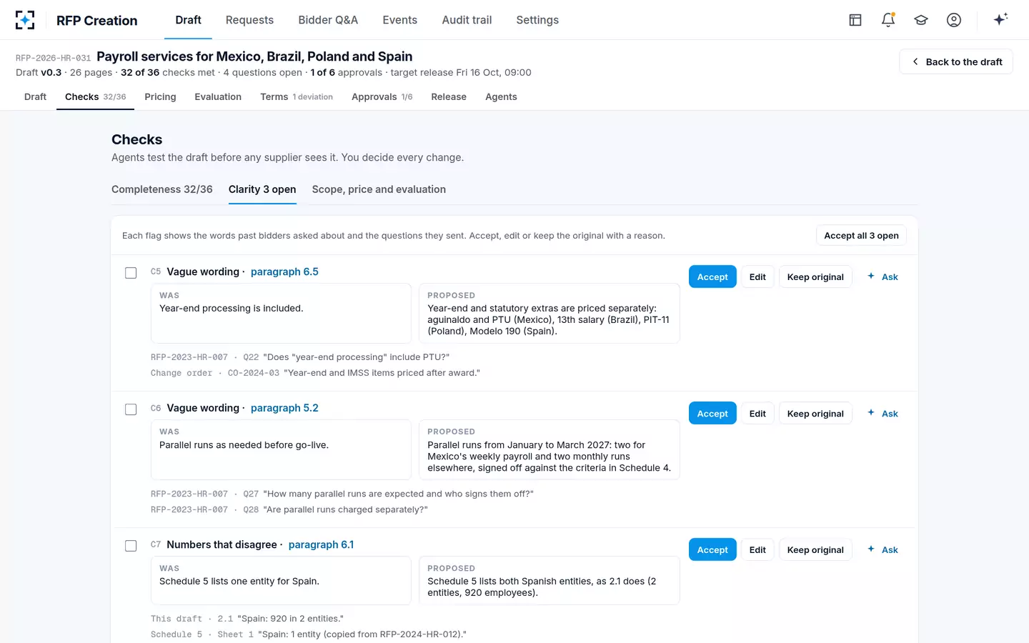Click Back to the draft button
Viewport: 1029px width, 643px height.
(x=956, y=62)
